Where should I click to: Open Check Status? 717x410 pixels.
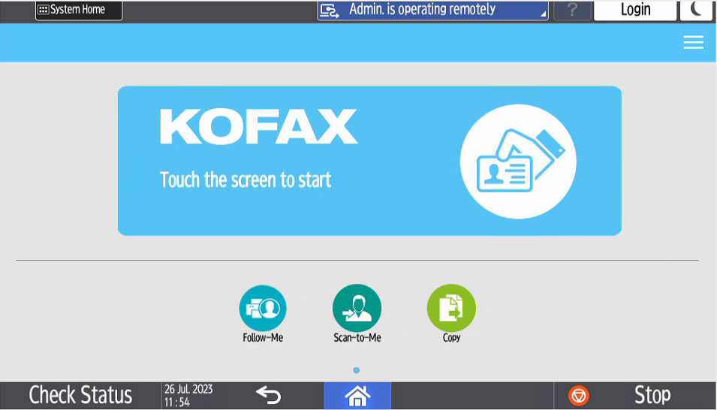(80, 395)
